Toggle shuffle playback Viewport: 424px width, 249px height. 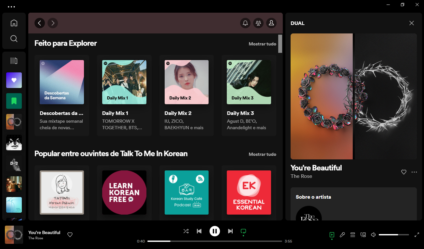coord(186,231)
